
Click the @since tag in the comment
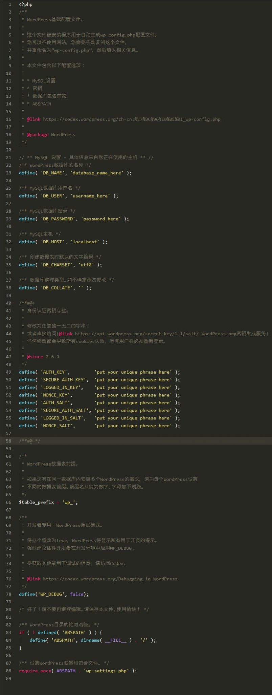pos(35,357)
